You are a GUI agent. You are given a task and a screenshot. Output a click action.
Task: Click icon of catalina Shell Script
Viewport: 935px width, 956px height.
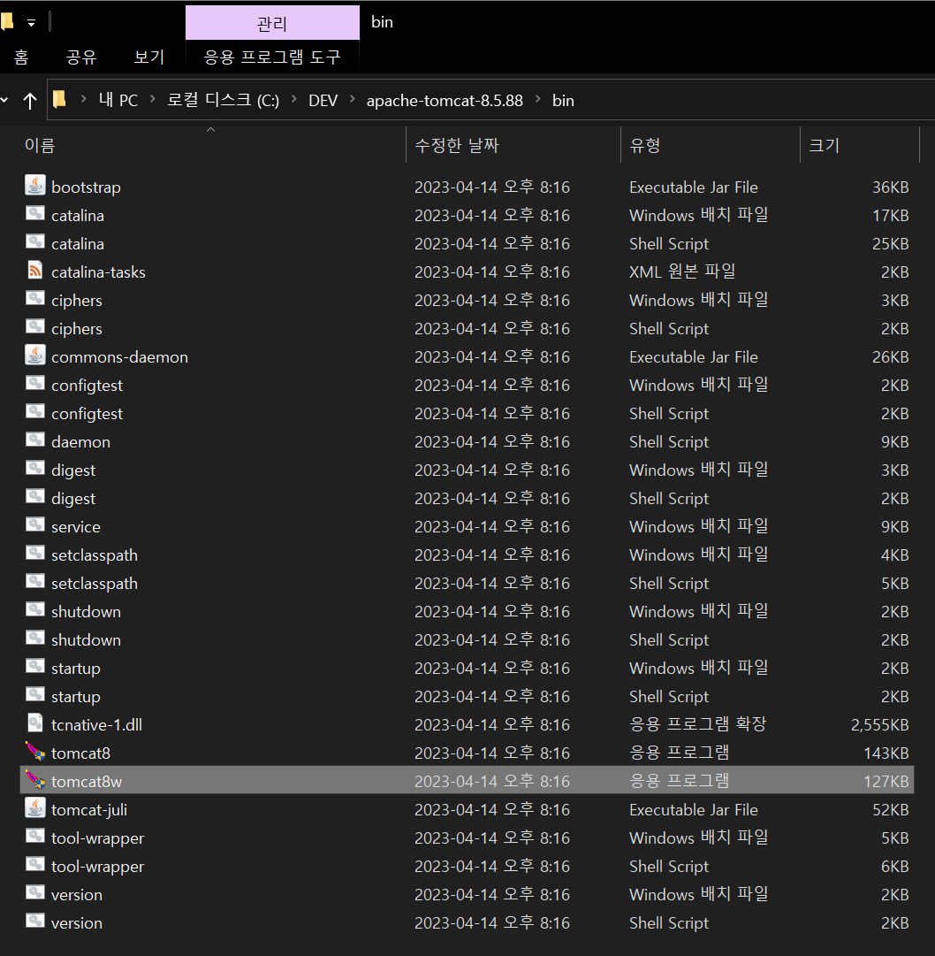pos(35,242)
